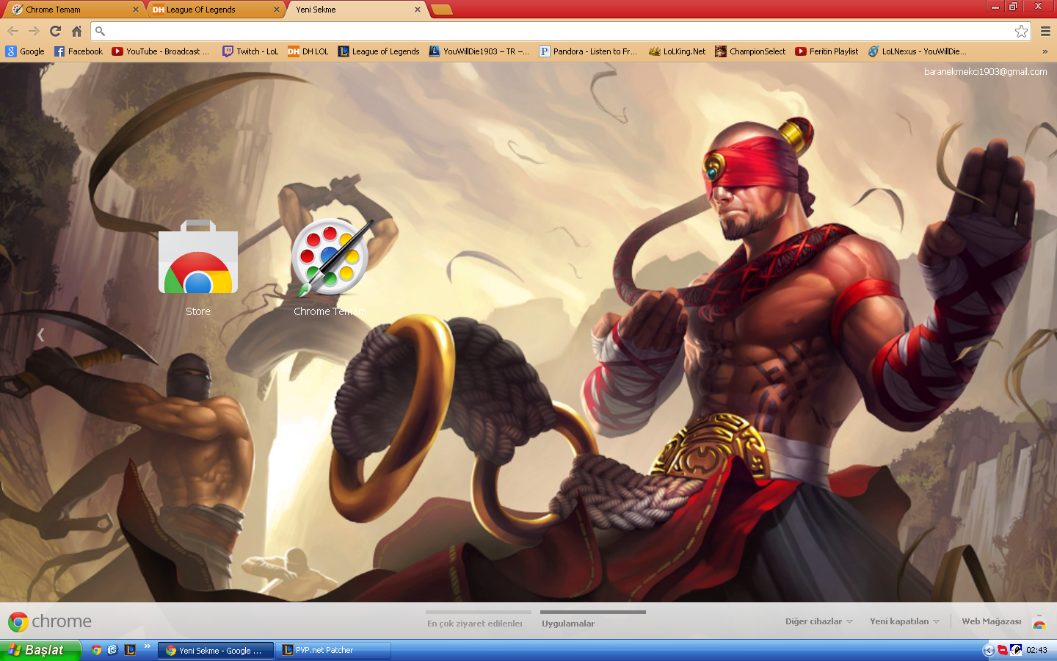Viewport: 1057px width, 661px height.
Task: Launch League of Legends from quick launch
Action: click(130, 650)
